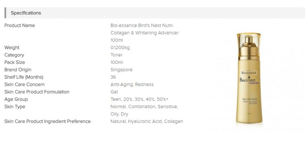
Task: Click the Gel formulation value
Action: pos(114,92)
